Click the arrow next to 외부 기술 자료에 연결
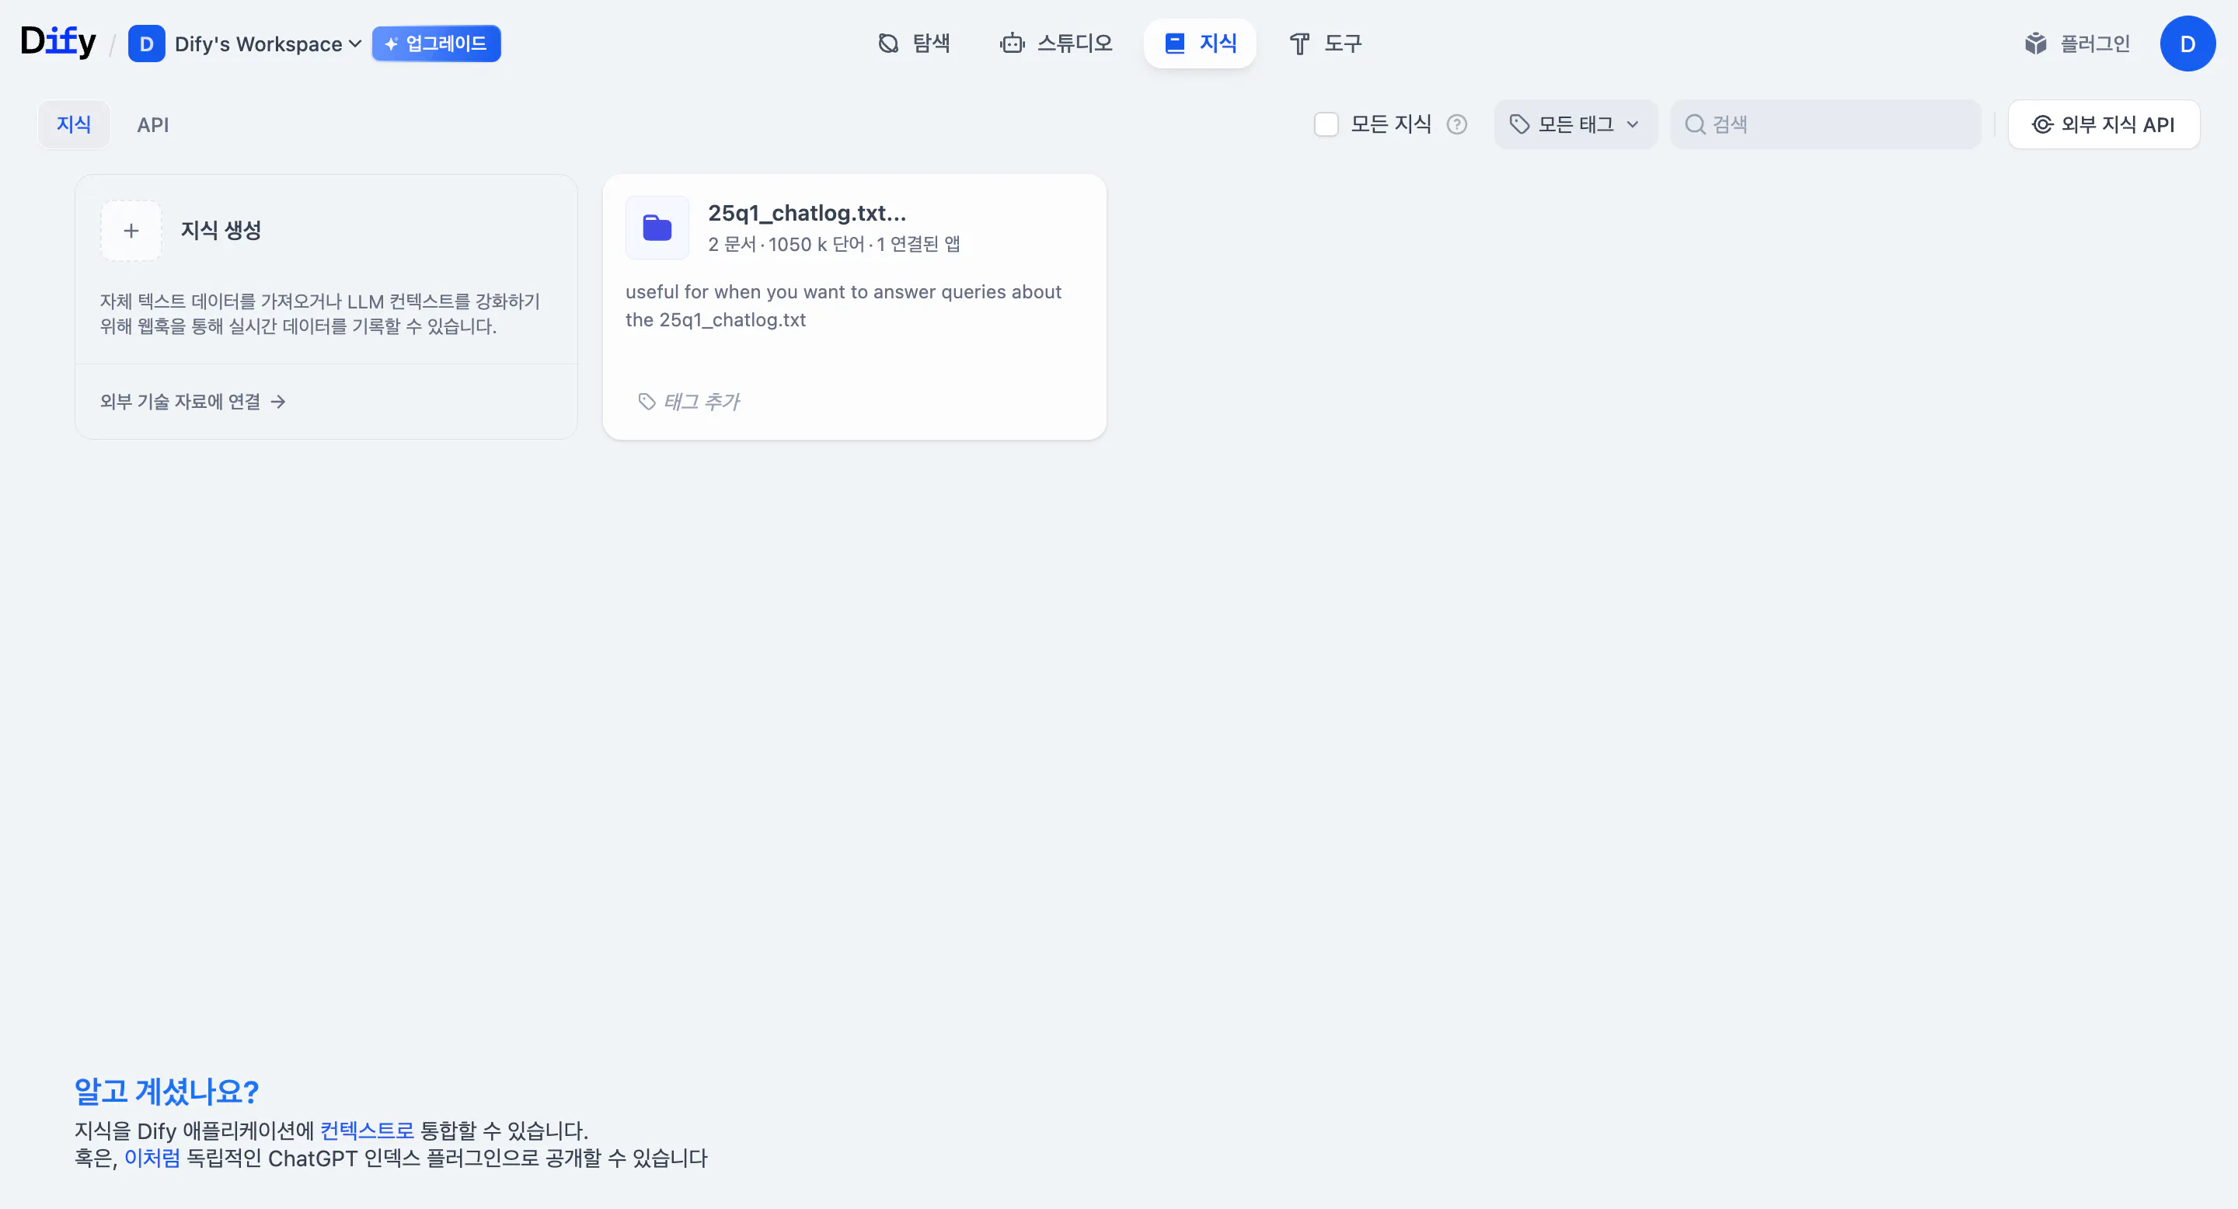Viewport: 2238px width, 1209px height. [278, 401]
